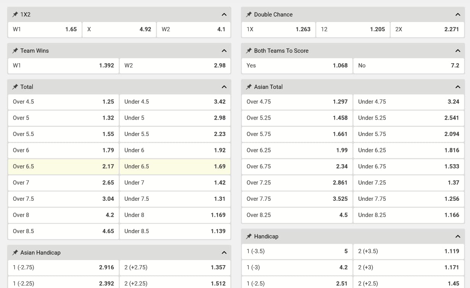This screenshot has height=288, width=470.
Task: Bet Both Teams To Score Yes
Action: pyautogui.click(x=297, y=66)
